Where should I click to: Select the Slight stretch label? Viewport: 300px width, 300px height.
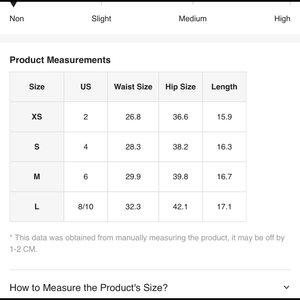101,19
